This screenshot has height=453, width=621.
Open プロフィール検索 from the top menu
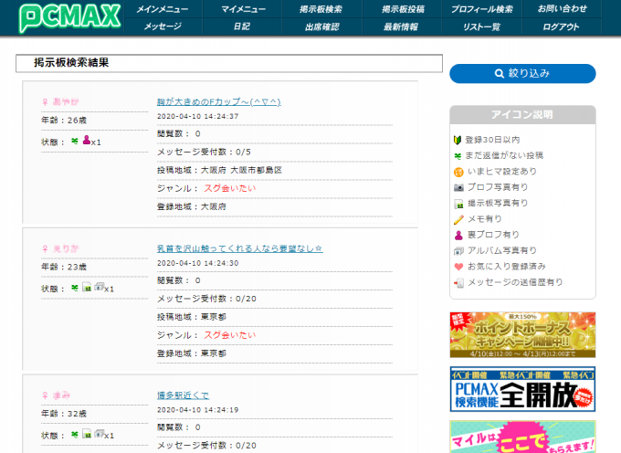(481, 8)
